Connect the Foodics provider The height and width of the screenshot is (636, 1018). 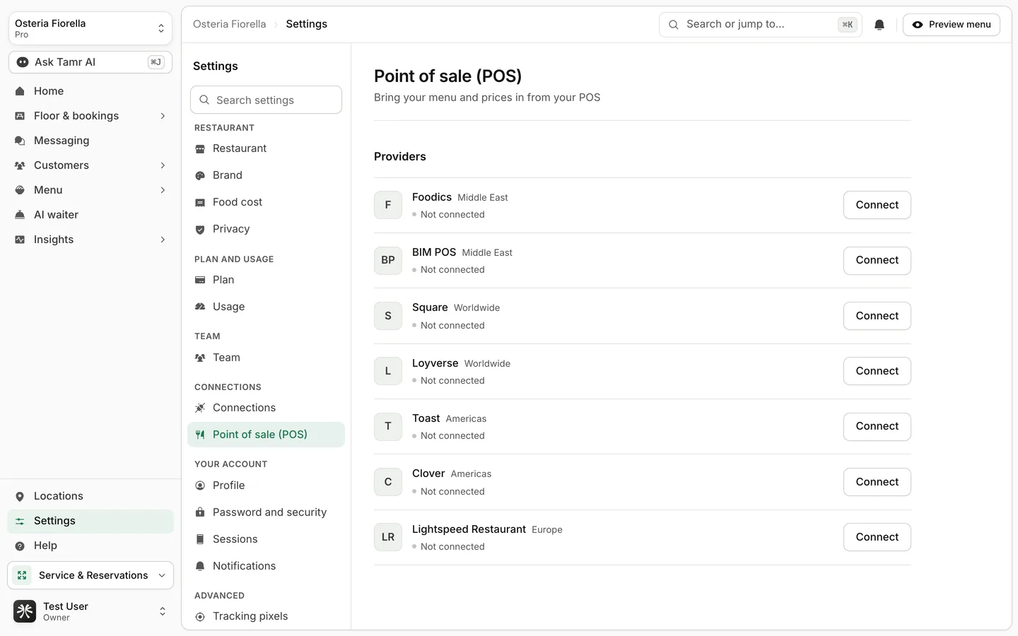pos(877,205)
